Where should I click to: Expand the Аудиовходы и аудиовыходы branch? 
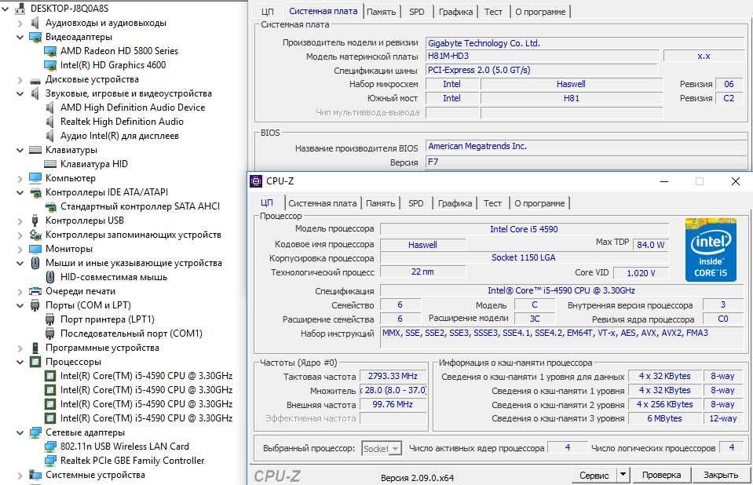tap(20, 23)
